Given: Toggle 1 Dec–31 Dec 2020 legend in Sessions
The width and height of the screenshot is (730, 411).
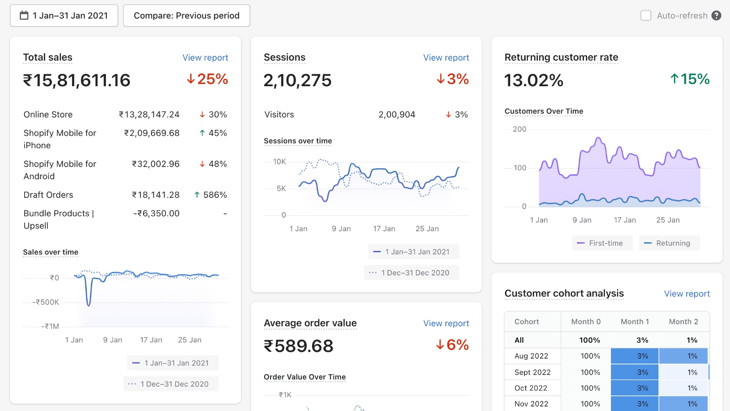Looking at the screenshot, I should 411,273.
